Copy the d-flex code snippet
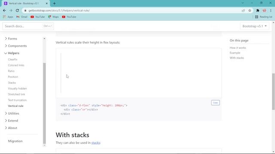 [x=215, y=103]
